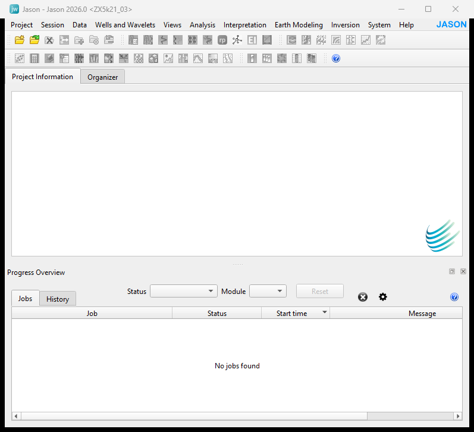Open the System menu
The image size is (474, 432).
[379, 25]
